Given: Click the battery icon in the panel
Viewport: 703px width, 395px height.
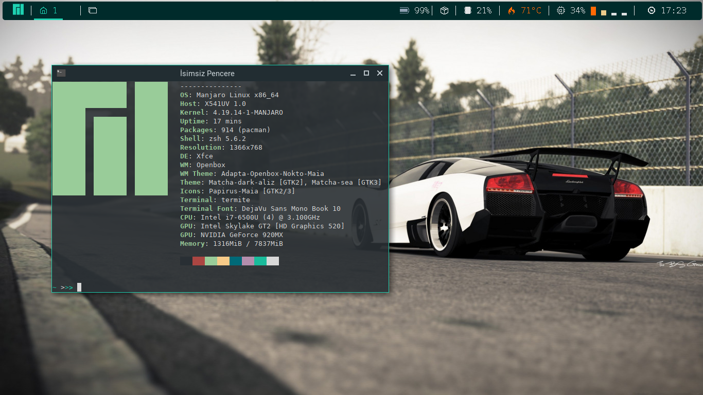Looking at the screenshot, I should pyautogui.click(x=405, y=10).
